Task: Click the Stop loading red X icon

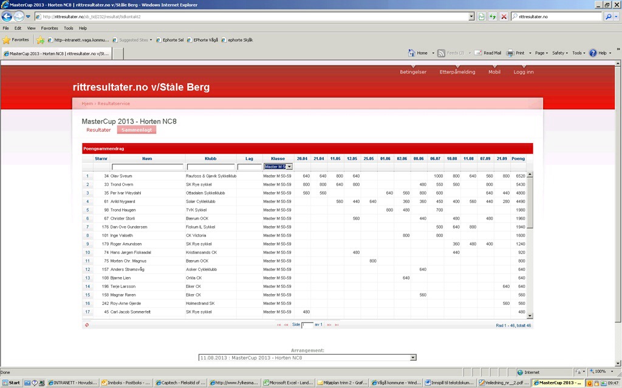Action: coord(504,16)
